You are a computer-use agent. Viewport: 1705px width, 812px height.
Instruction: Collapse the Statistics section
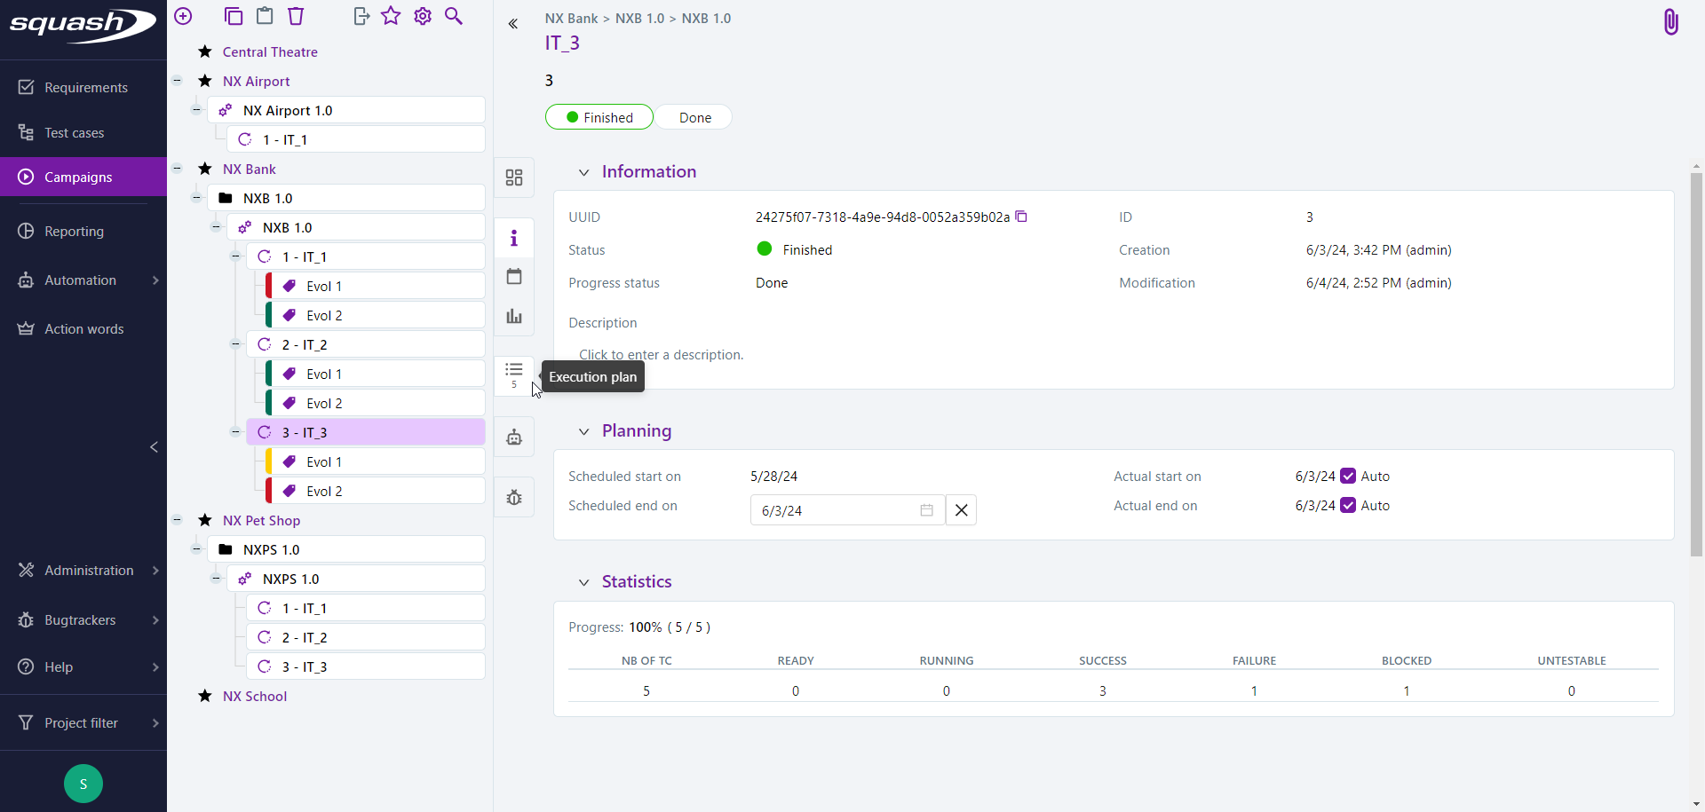(583, 583)
